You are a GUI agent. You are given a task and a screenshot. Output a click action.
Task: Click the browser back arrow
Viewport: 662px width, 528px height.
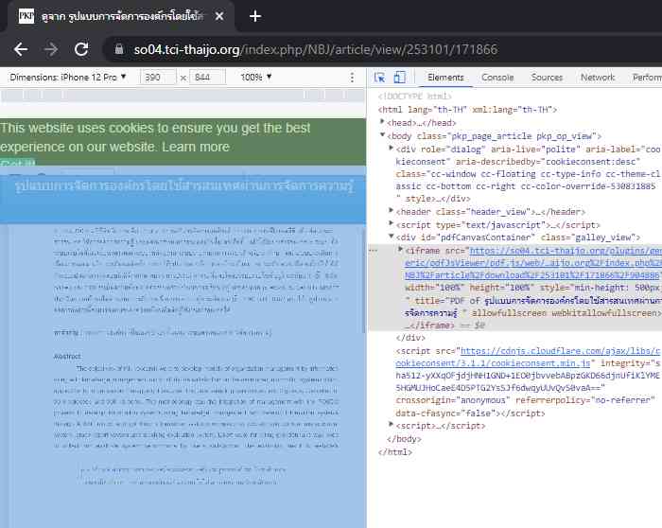click(21, 49)
